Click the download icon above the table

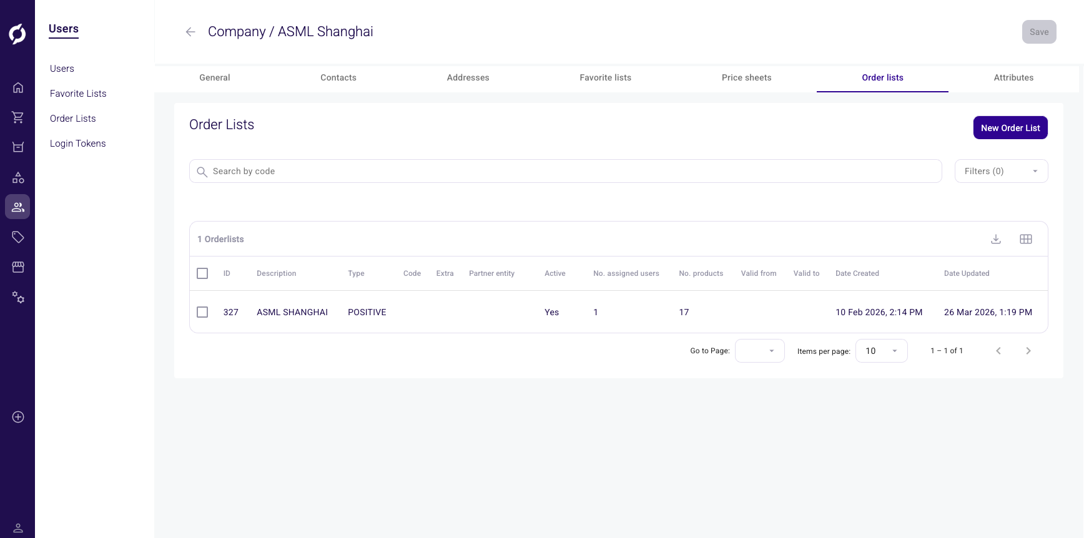pos(996,239)
